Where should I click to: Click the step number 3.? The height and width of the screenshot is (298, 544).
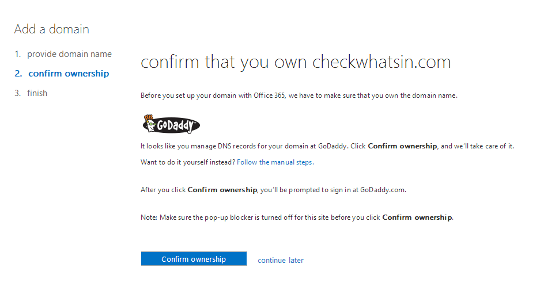[18, 93]
